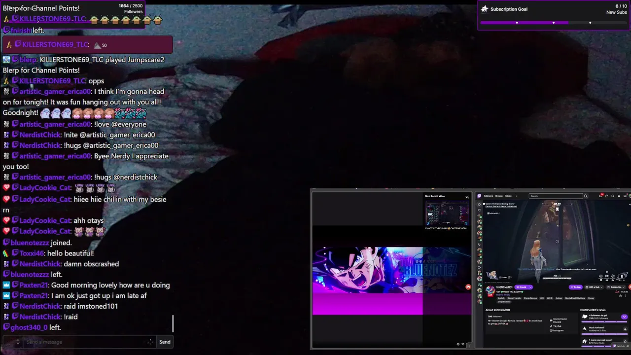The width and height of the screenshot is (631, 355).
Task: Click KILLERSTONE69_TLC in the 'opps' message
Action: pyautogui.click(x=52, y=81)
